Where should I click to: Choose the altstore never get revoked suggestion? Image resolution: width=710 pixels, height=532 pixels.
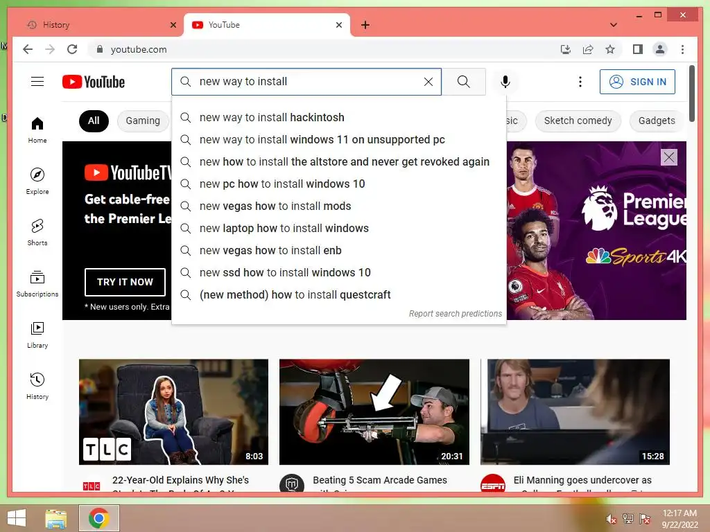pyautogui.click(x=338, y=161)
